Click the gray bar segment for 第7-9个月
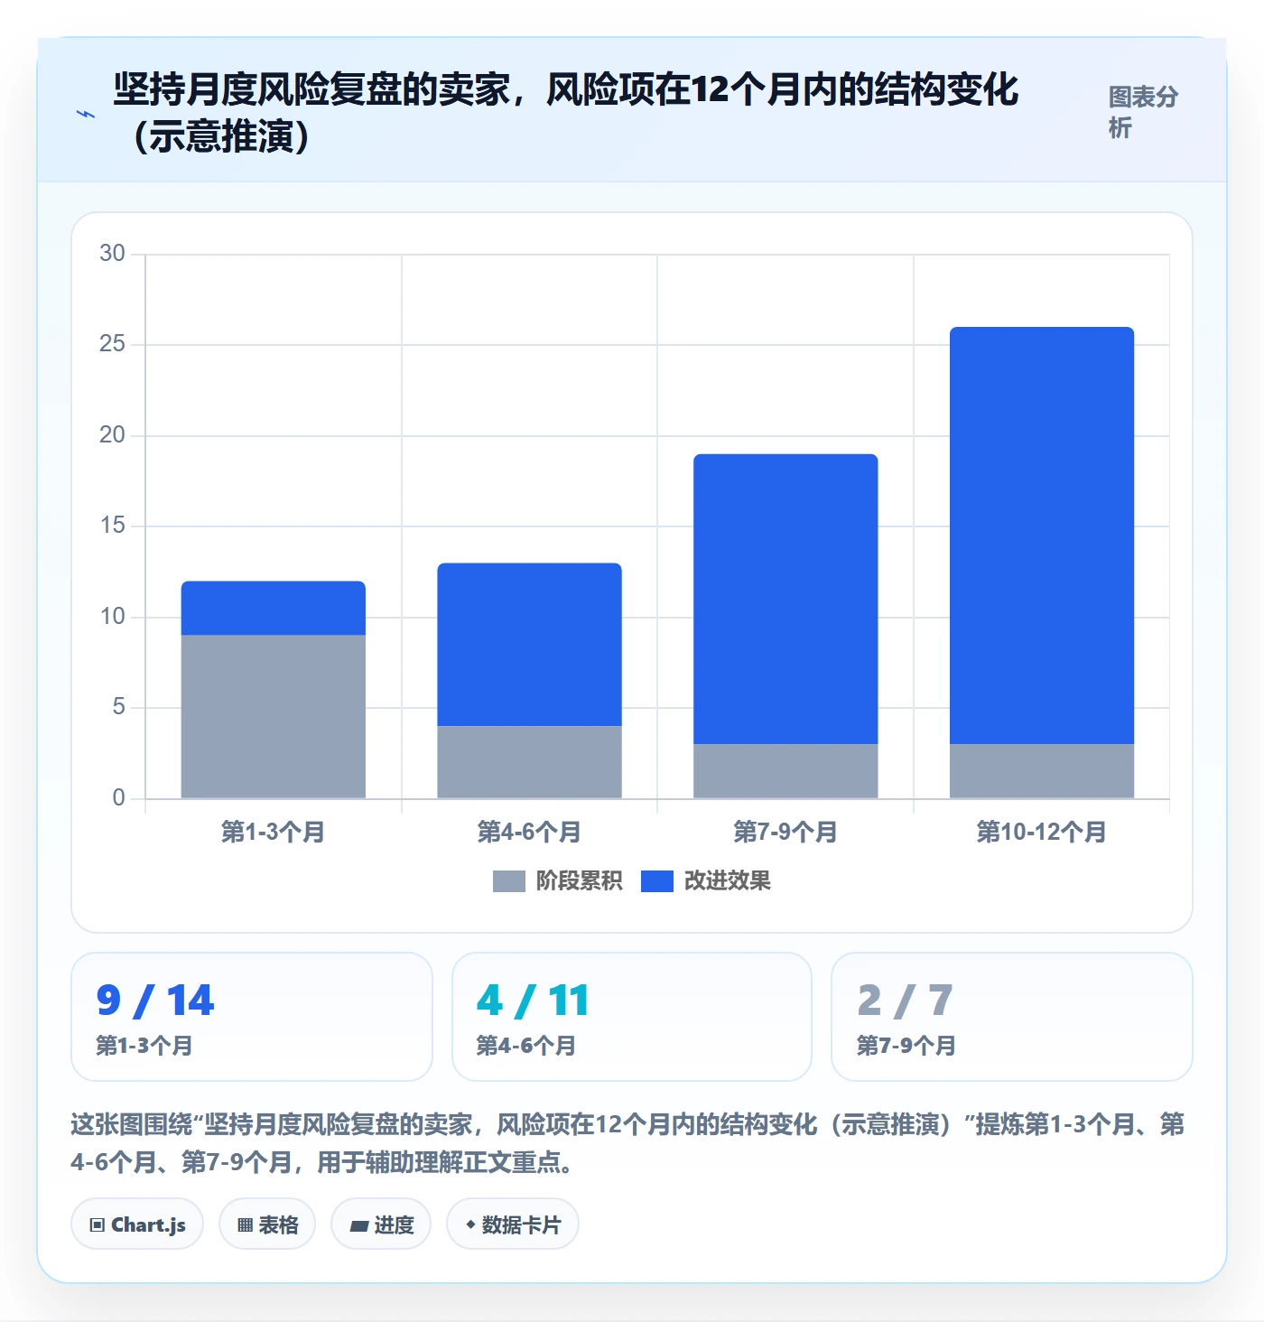Screen dimensions: 1264x1322 tap(785, 771)
